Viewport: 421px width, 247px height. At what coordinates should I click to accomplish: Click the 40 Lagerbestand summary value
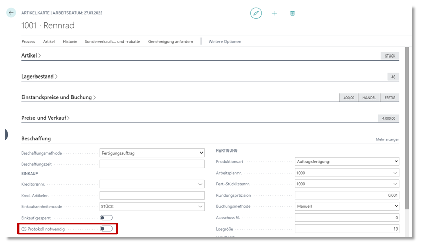click(x=393, y=77)
